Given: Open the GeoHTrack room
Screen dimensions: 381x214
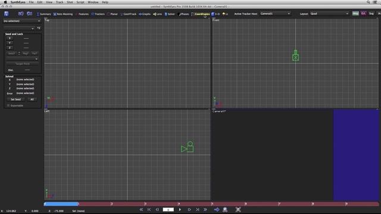Looking at the screenshot, I should point(129,14).
